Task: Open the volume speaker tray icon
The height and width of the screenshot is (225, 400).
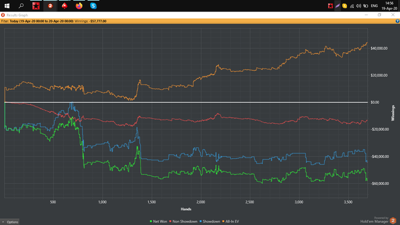Action: coord(358,6)
